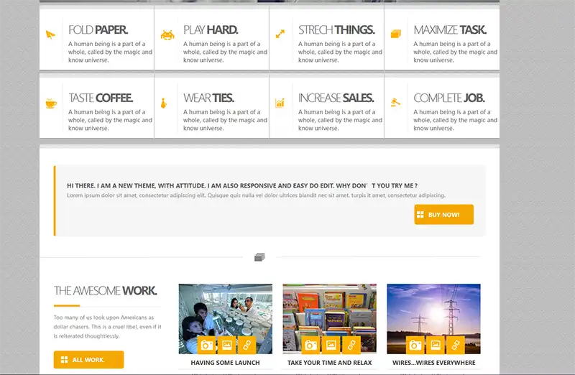Click the The Awesome Work heading

105,291
